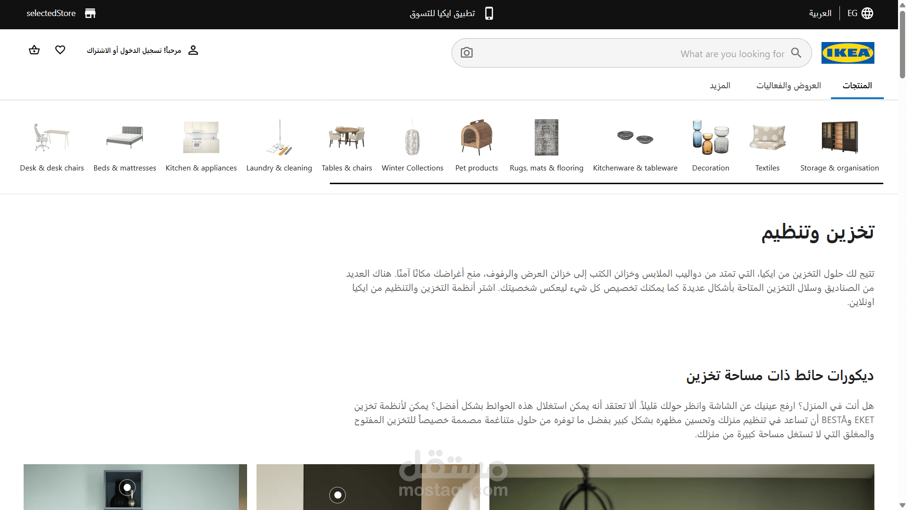Click the shopping basket icon

tap(34, 50)
